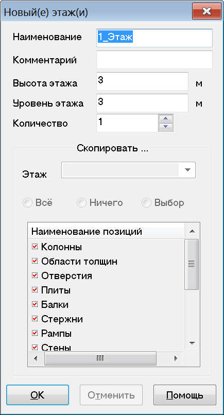
Task: Focus the Комментарий input field
Action: pyautogui.click(x=154, y=60)
